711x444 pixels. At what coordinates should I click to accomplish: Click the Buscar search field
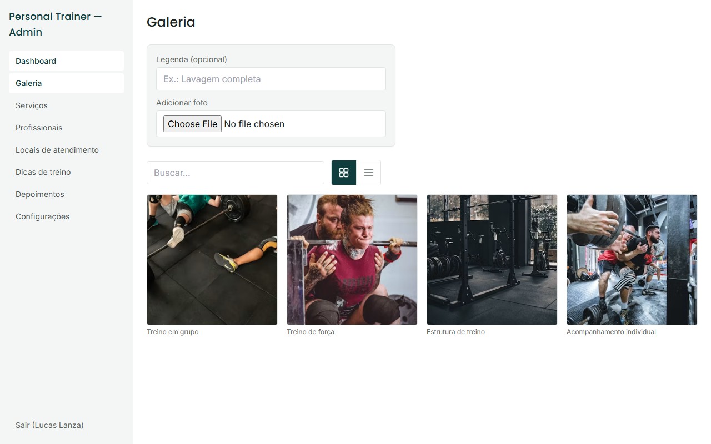pyautogui.click(x=236, y=173)
